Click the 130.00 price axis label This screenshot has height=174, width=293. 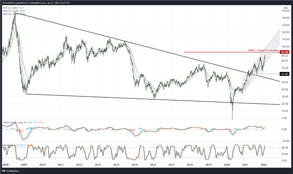click(285, 25)
